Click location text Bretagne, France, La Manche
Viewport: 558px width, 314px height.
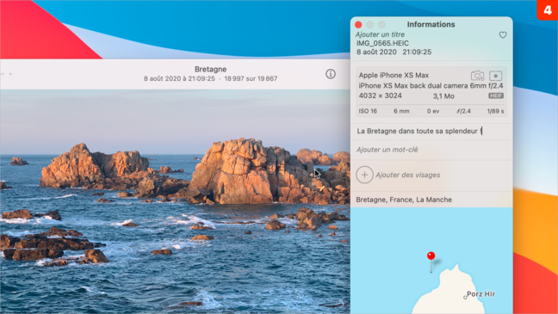404,200
